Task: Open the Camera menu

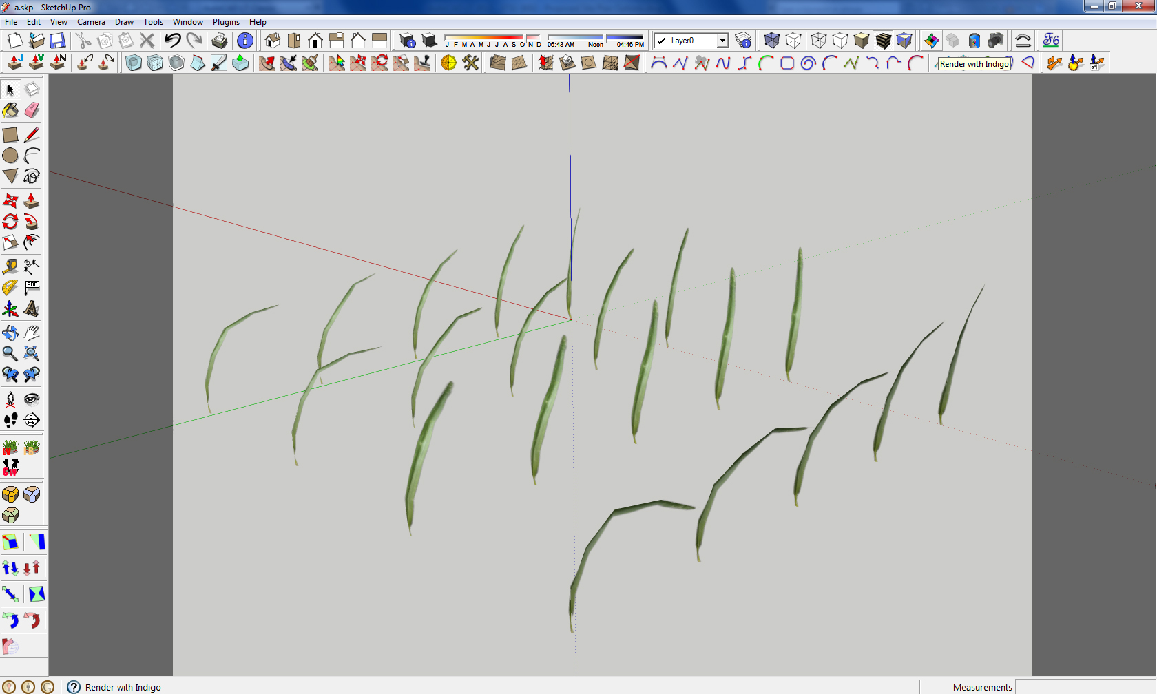Action: (x=91, y=22)
